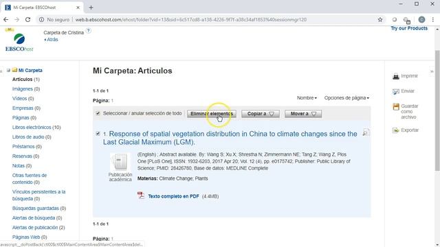Open Búsquedas guardadas (0)
Screen dimensions: 440x247
(x=39, y=209)
